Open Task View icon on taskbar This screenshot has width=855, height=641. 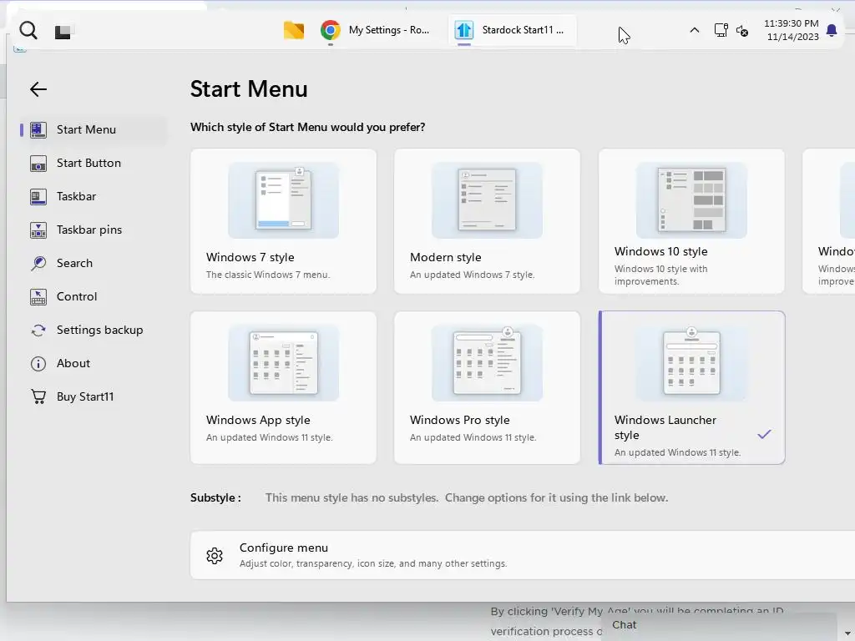pos(63,33)
